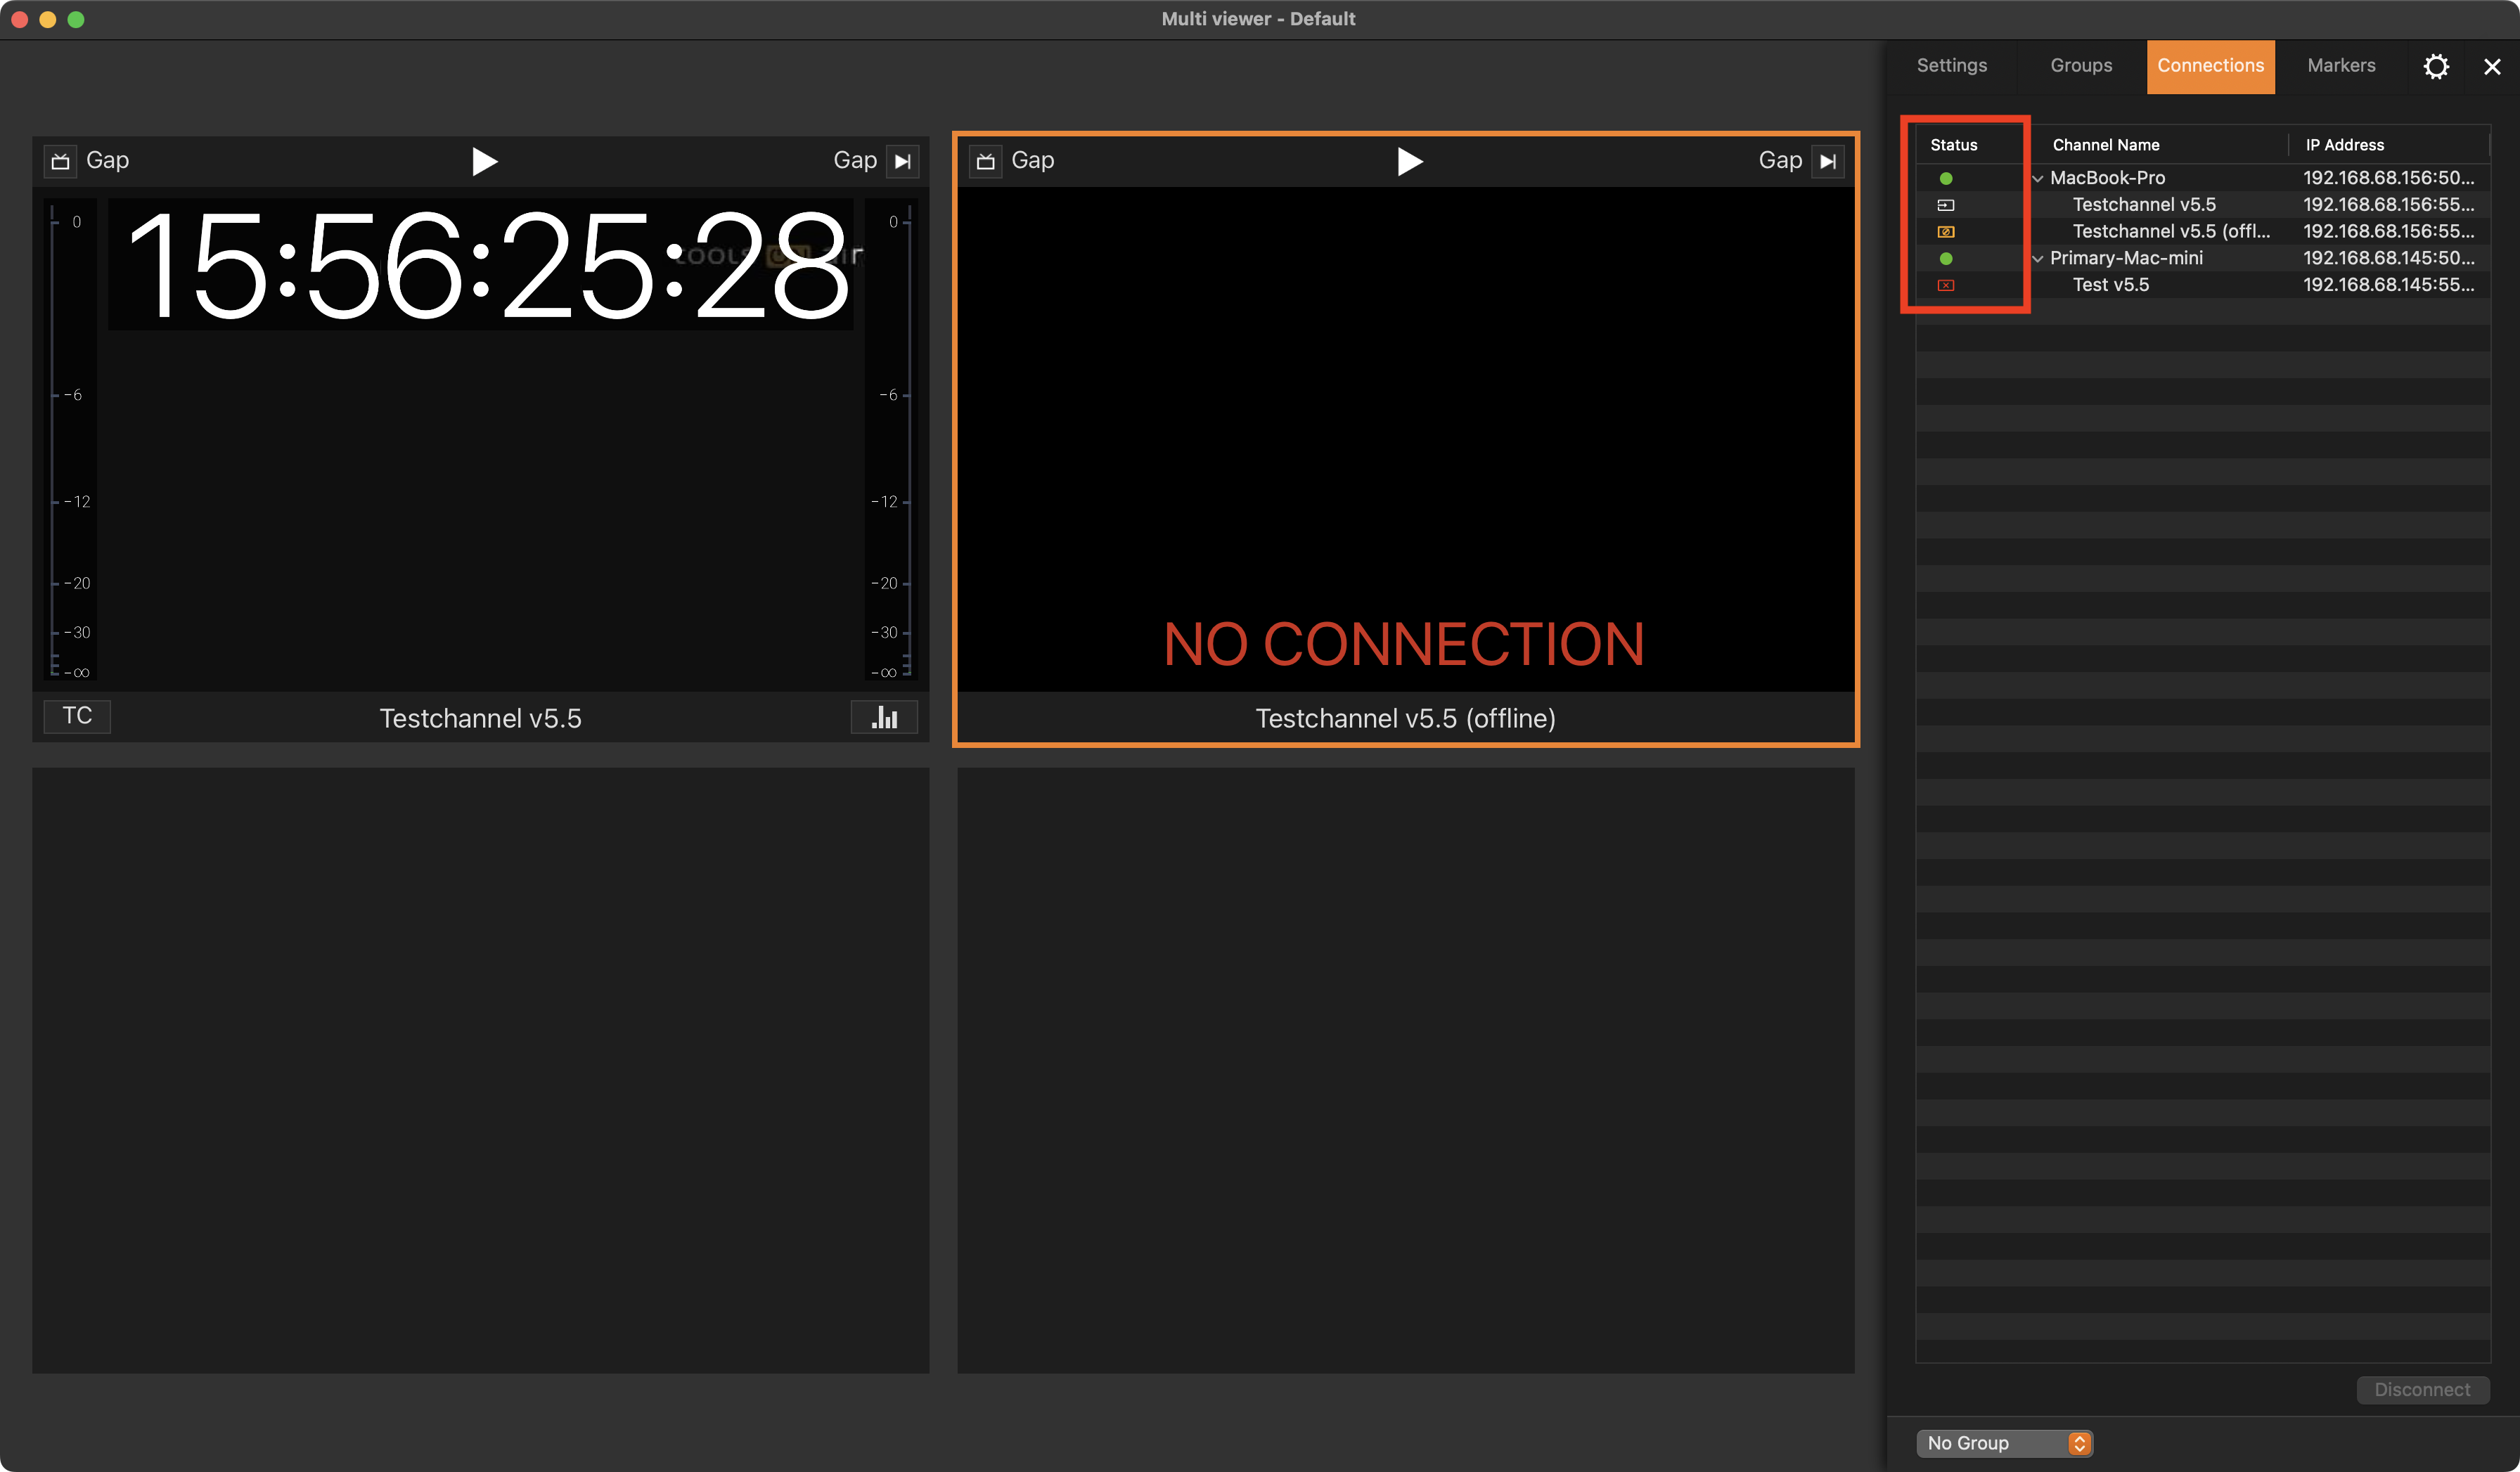This screenshot has height=1472, width=2520.
Task: Select the empty bottom-right viewer slot
Action: coord(1405,1070)
